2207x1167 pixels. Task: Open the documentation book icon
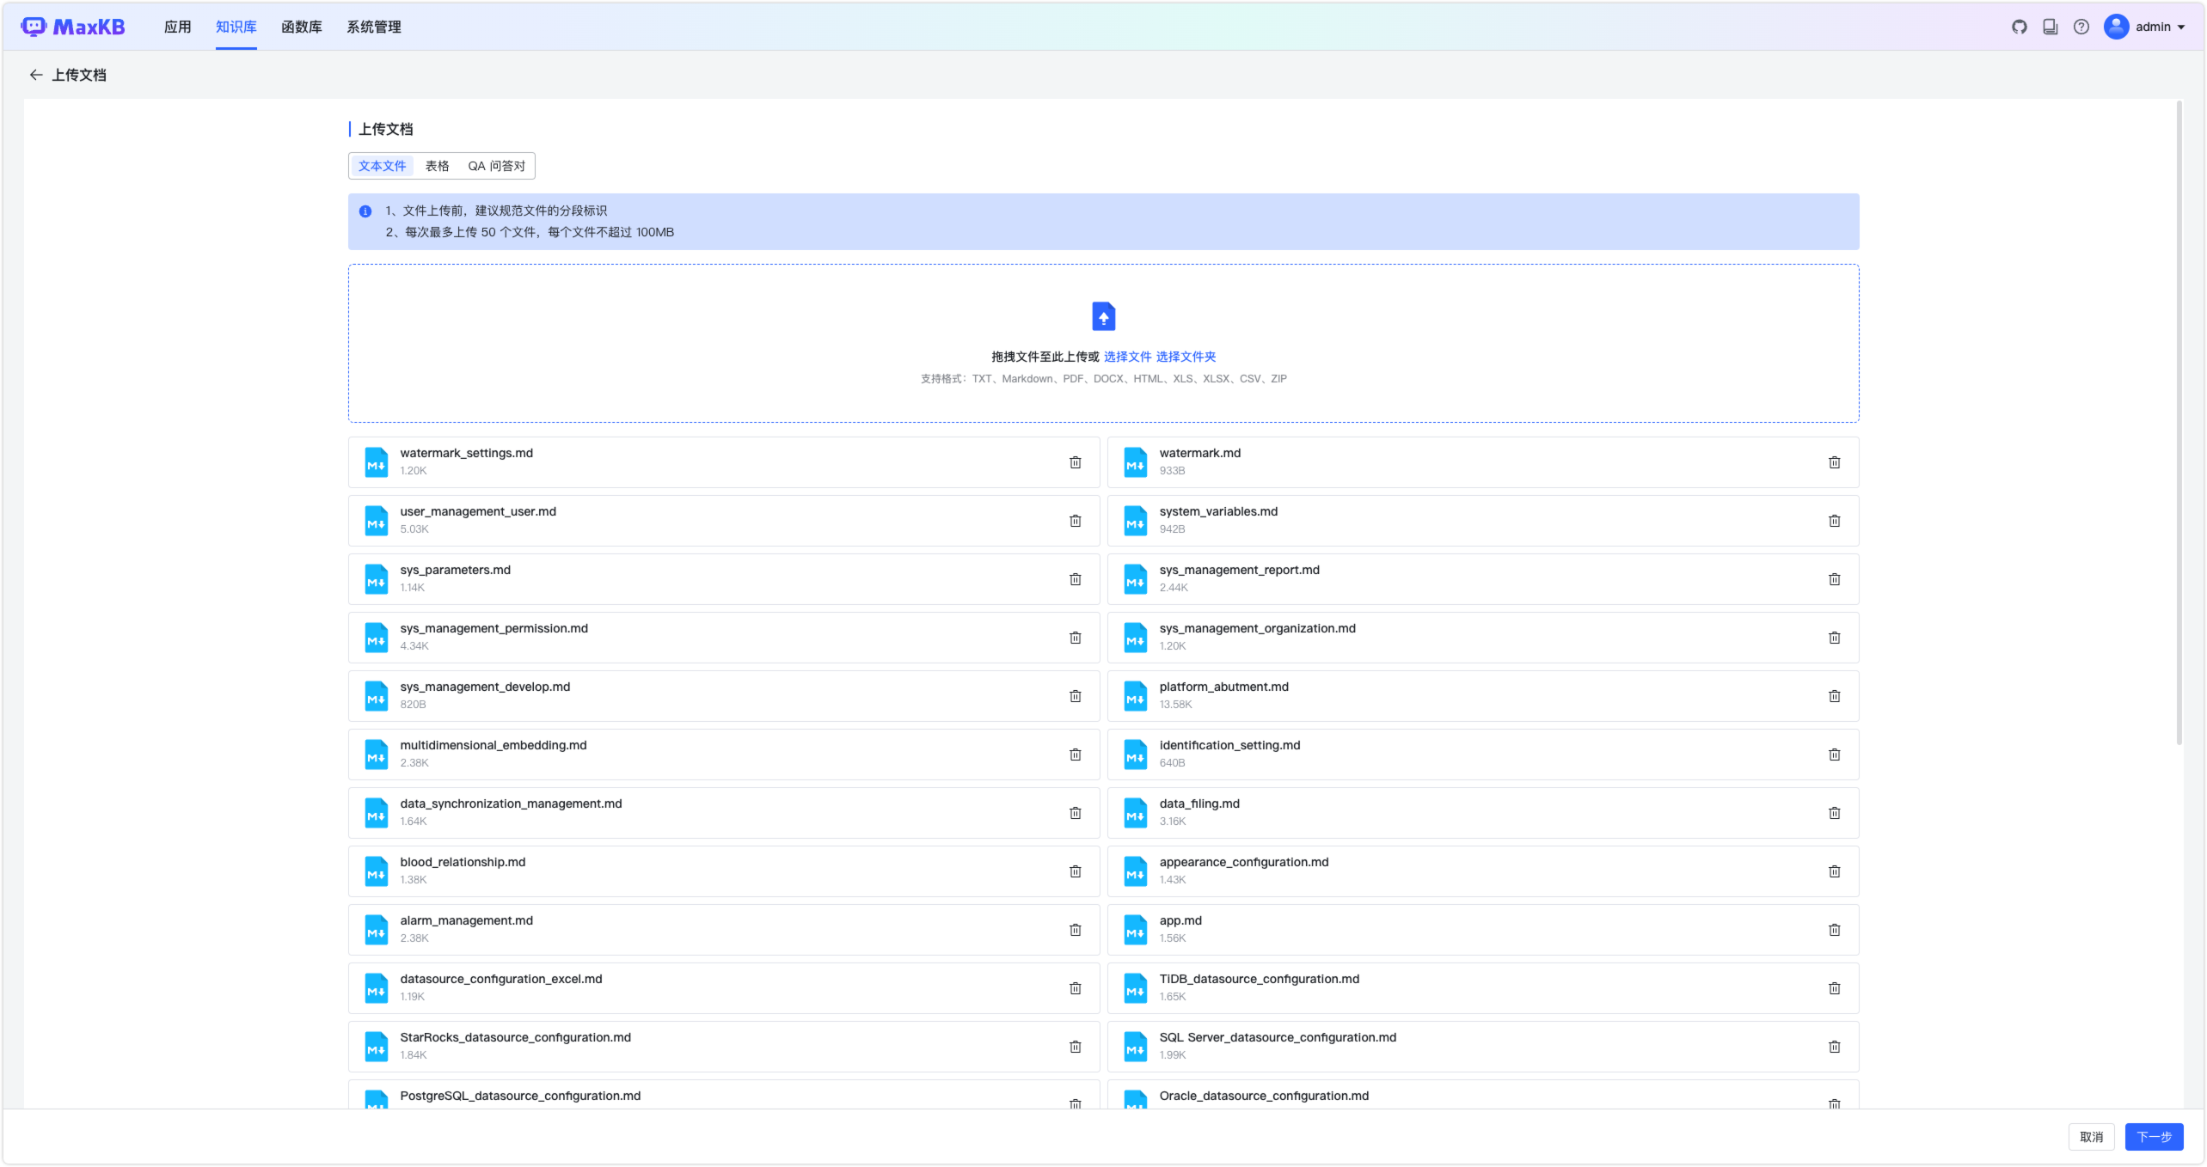point(2051,27)
